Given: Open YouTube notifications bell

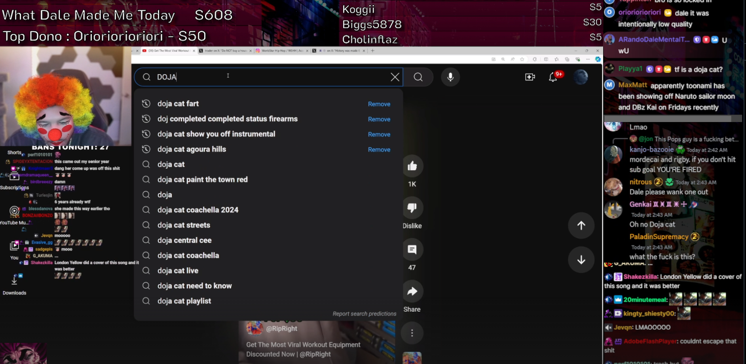Looking at the screenshot, I should [x=553, y=77].
